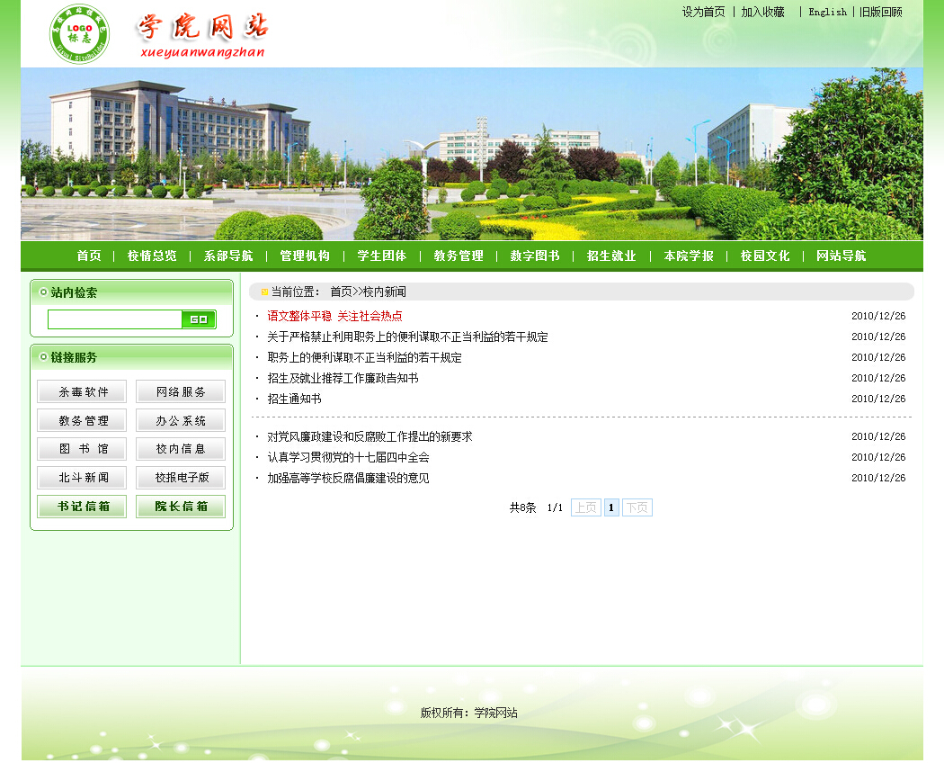Go to 首页 in the navigation bar
The image size is (944, 781).
(x=89, y=256)
